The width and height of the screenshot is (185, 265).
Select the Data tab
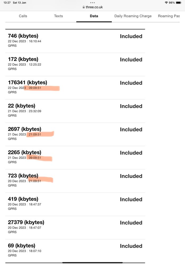(x=94, y=16)
